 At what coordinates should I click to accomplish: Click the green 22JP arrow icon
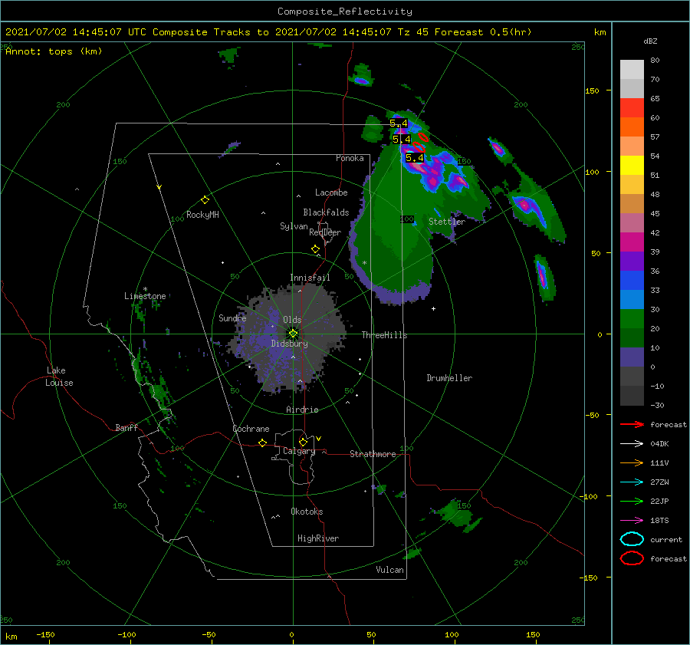coord(632,501)
